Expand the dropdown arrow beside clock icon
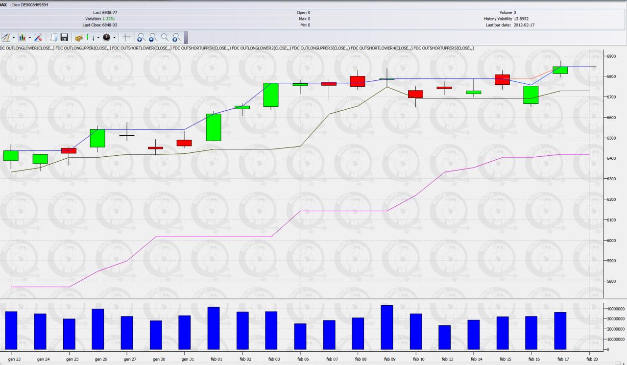 point(114,38)
